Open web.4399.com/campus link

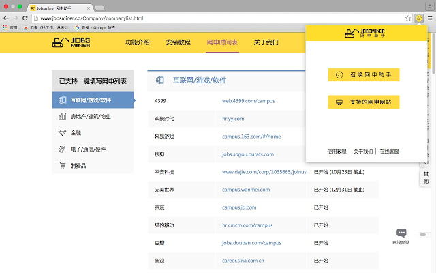click(248, 101)
